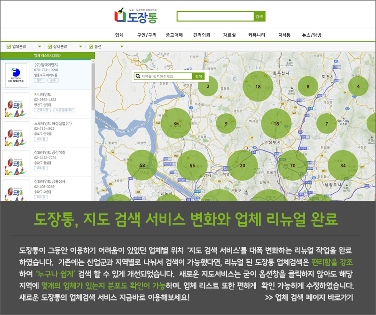The image size is (376, 315).
Task: Click phone number 02-2692-4622
Action: (x=45, y=100)
